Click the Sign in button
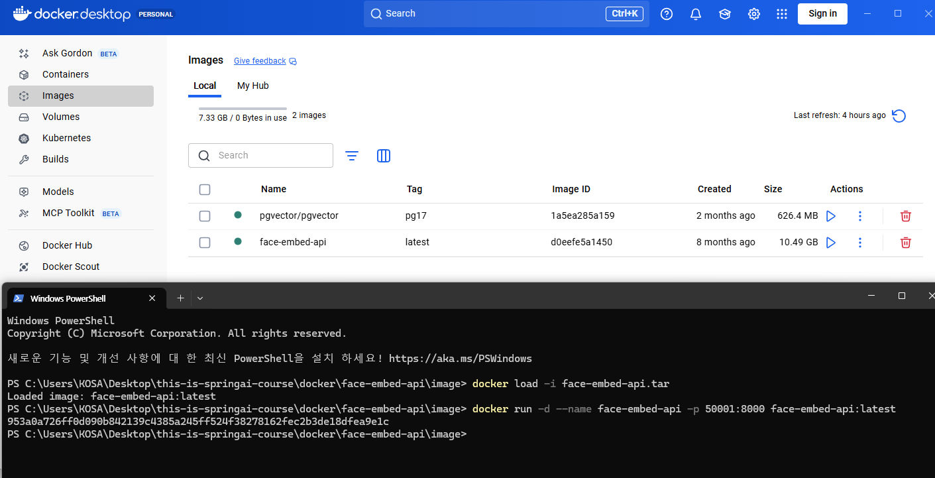This screenshot has width=935, height=478. 822,14
